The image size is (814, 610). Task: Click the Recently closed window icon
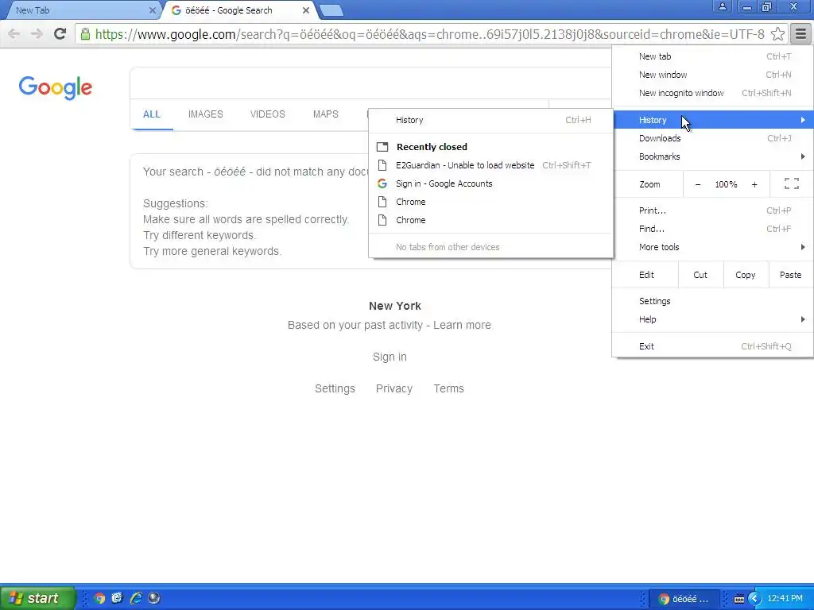click(382, 147)
